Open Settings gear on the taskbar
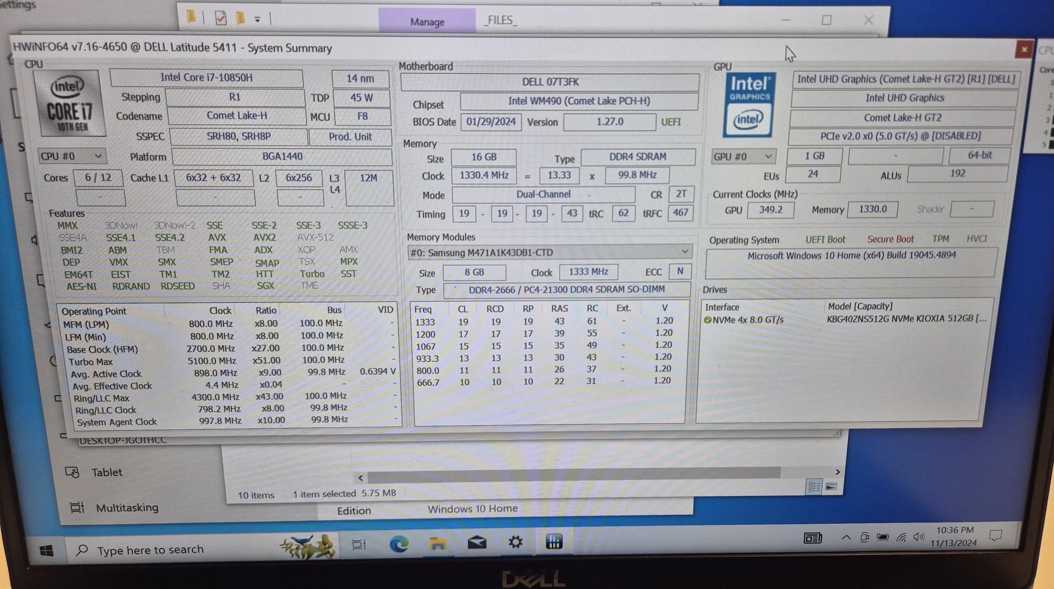This screenshot has height=589, width=1054. 515,542
